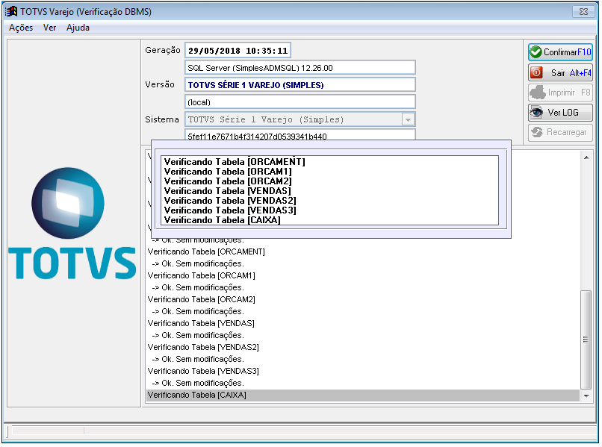The image size is (602, 447).
Task: Select log row Verificando Tabela [VENDAS3]
Action: 362,371
